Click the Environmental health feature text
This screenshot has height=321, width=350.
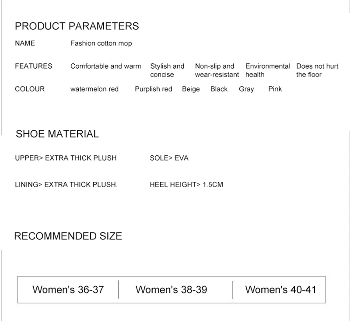point(267,70)
